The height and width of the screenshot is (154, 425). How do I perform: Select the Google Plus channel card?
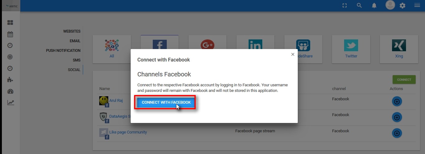coord(208,42)
